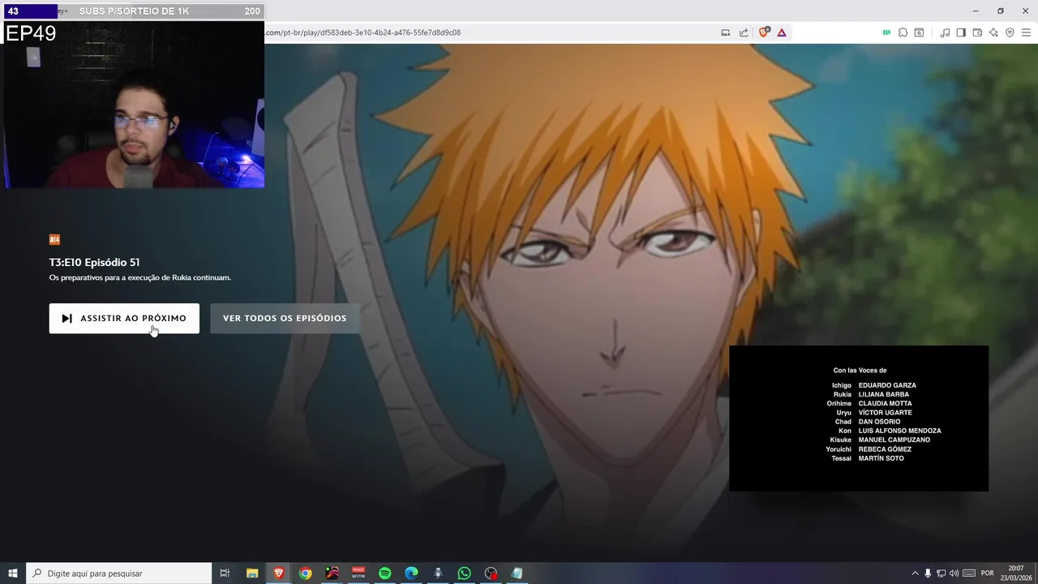The image size is (1038, 584).
Task: Open the media control music note icon
Action: pos(945,32)
